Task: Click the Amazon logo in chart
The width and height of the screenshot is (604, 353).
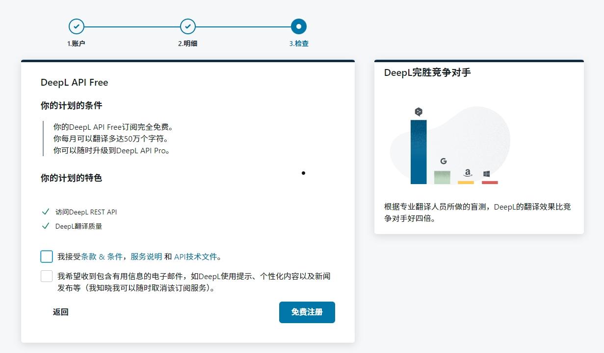Action: tap(468, 173)
